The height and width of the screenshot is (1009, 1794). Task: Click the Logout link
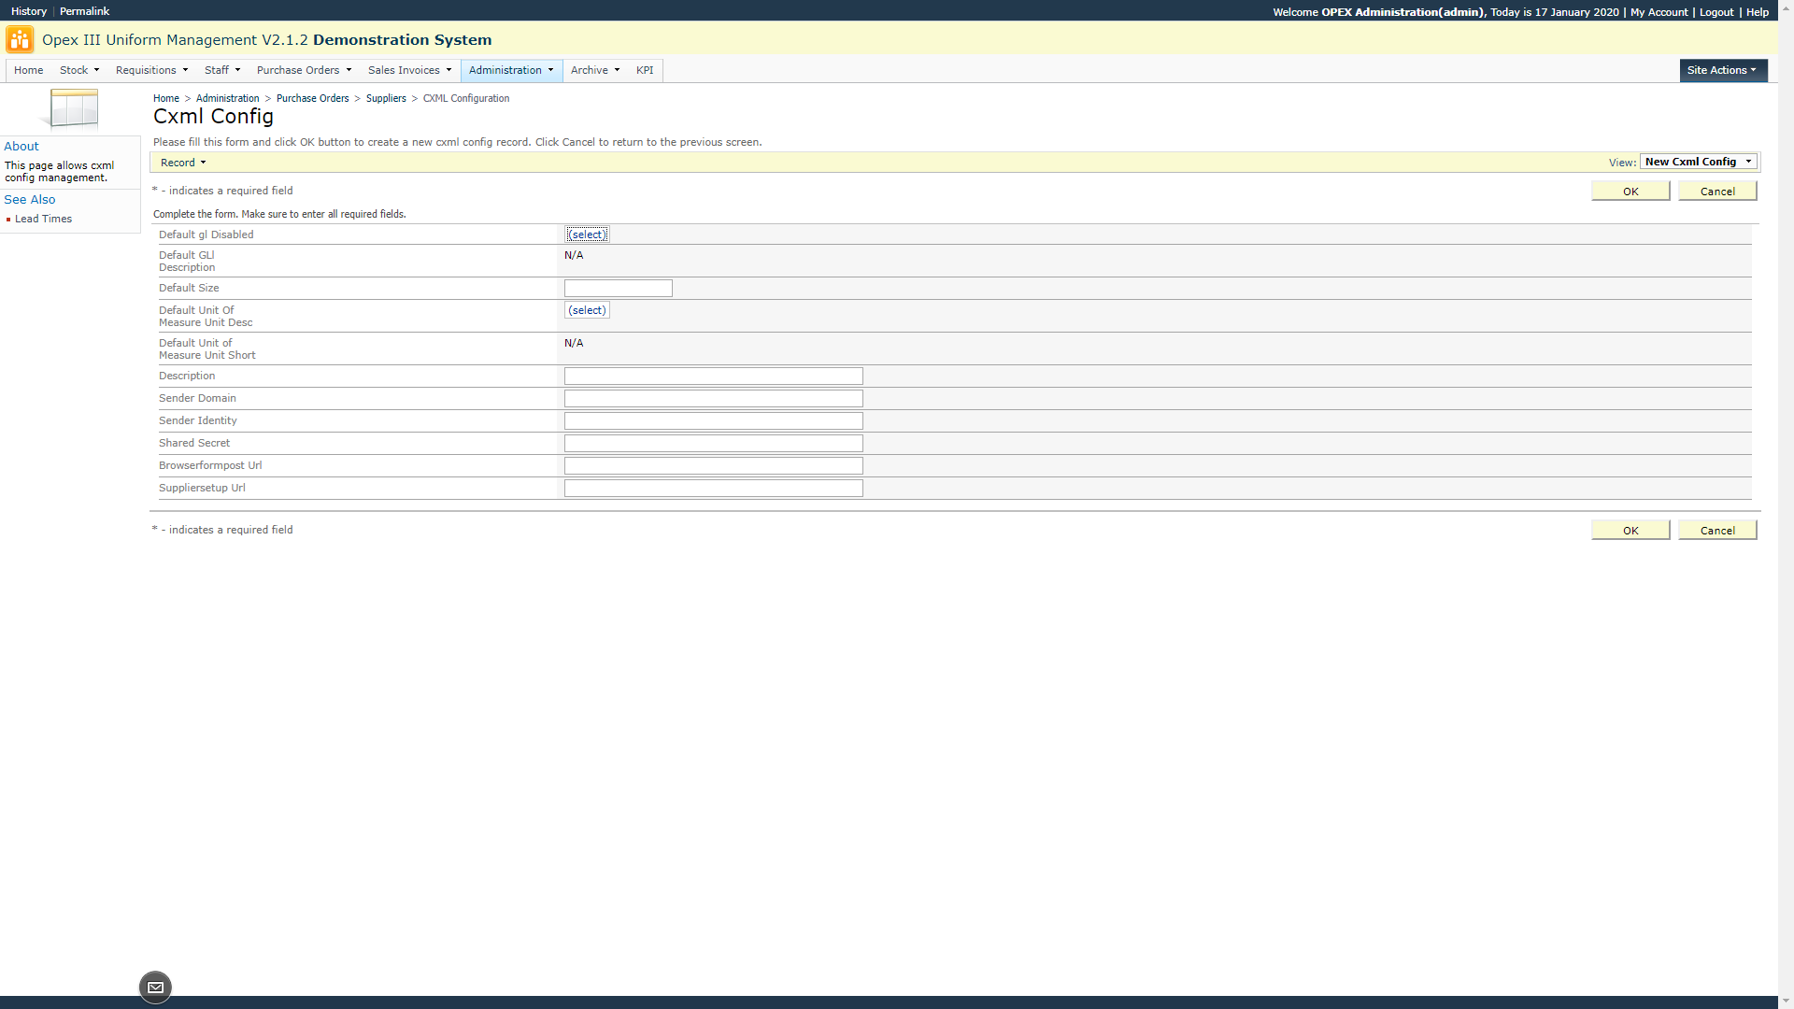[1716, 12]
